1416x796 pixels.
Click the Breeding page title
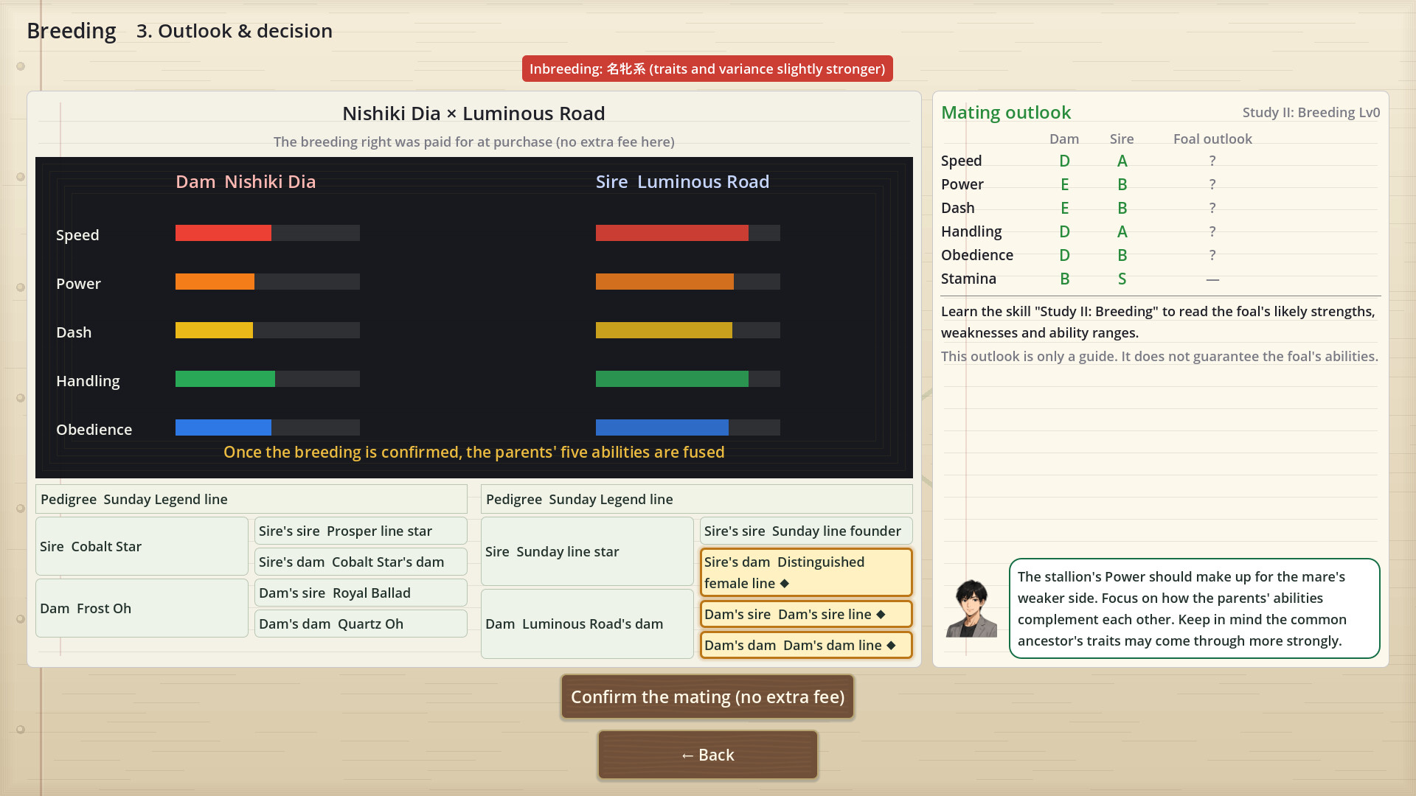pyautogui.click(x=72, y=31)
